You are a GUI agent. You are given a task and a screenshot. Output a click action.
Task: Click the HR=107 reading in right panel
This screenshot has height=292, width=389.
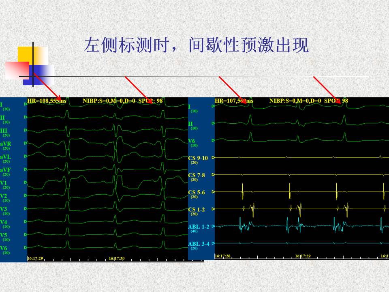pos(234,101)
